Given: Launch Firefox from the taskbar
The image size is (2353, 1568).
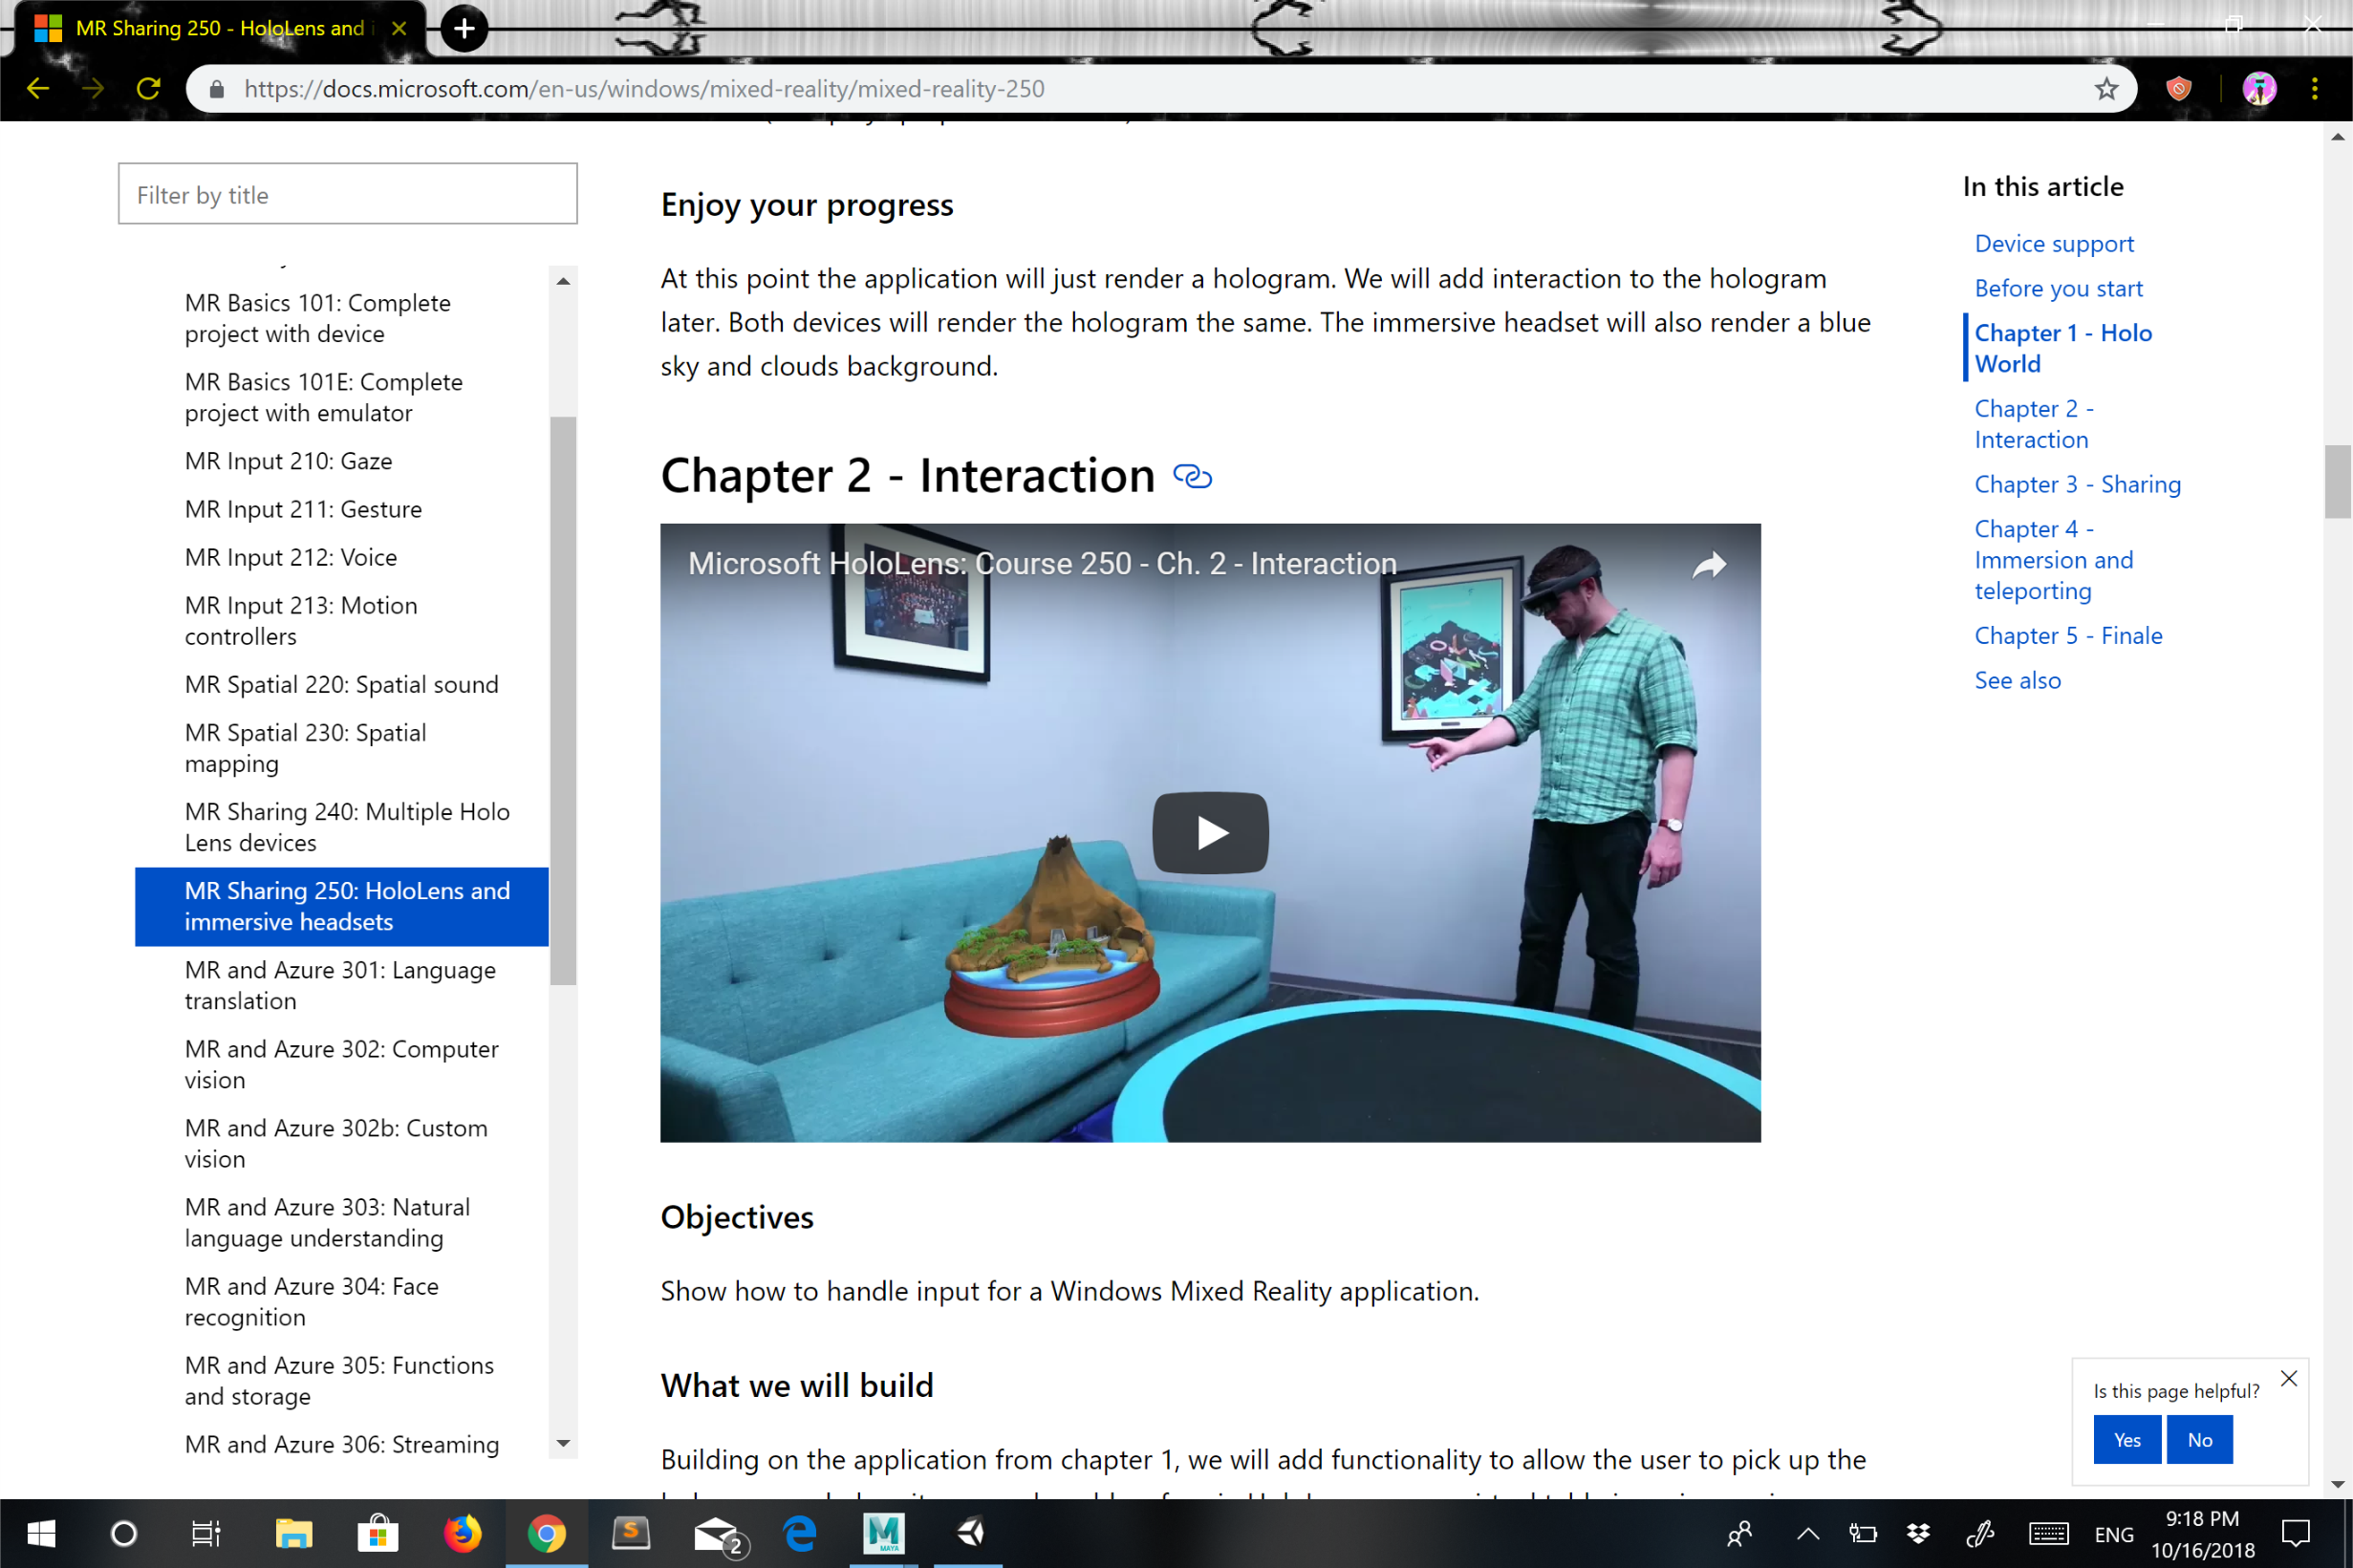Looking at the screenshot, I should tap(462, 1532).
